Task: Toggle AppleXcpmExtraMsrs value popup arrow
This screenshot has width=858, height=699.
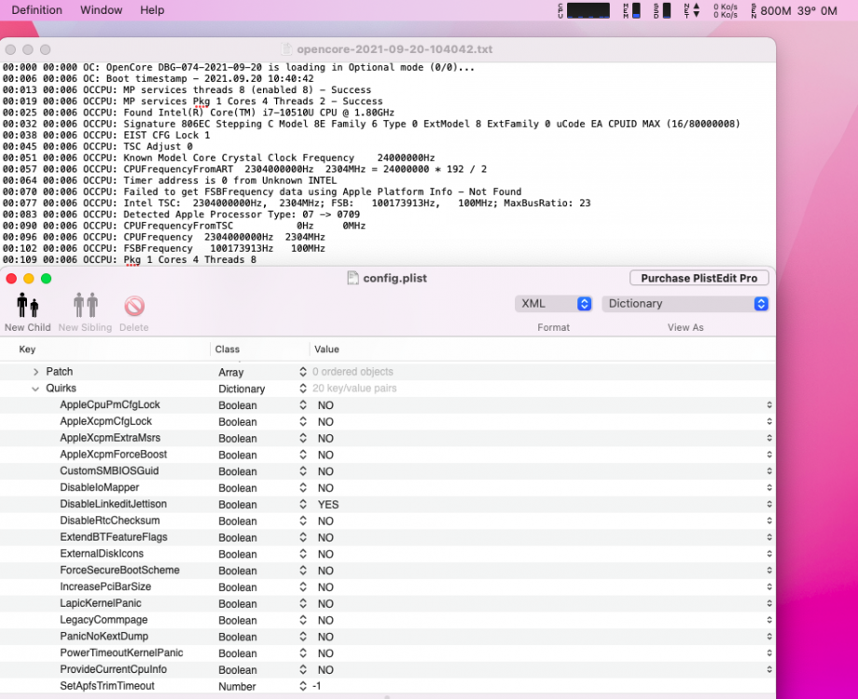Action: click(769, 438)
